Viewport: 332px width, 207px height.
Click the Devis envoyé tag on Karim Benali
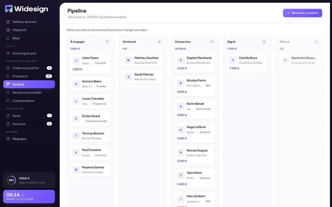[203, 109]
